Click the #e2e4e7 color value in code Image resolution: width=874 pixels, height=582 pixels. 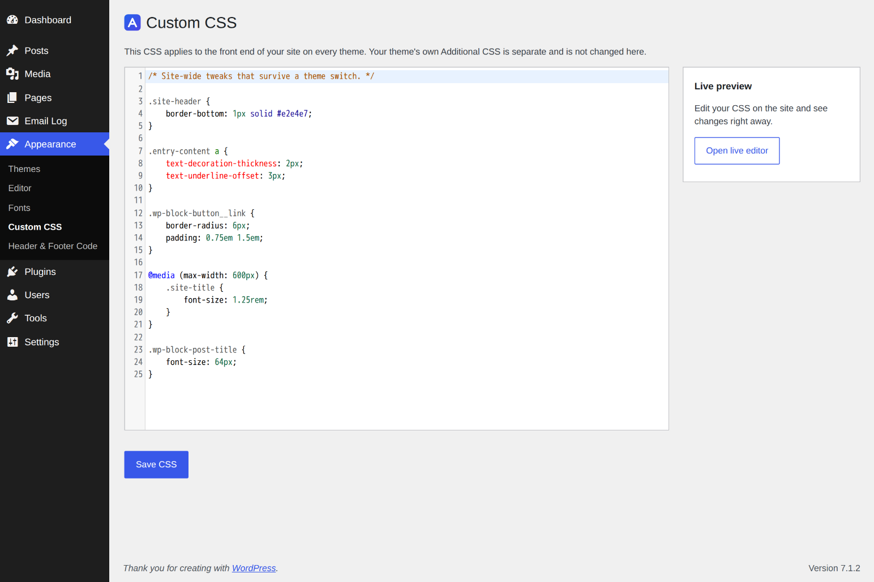(293, 114)
